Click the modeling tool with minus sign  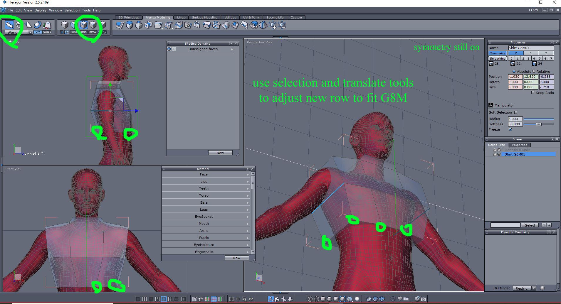[282, 25]
